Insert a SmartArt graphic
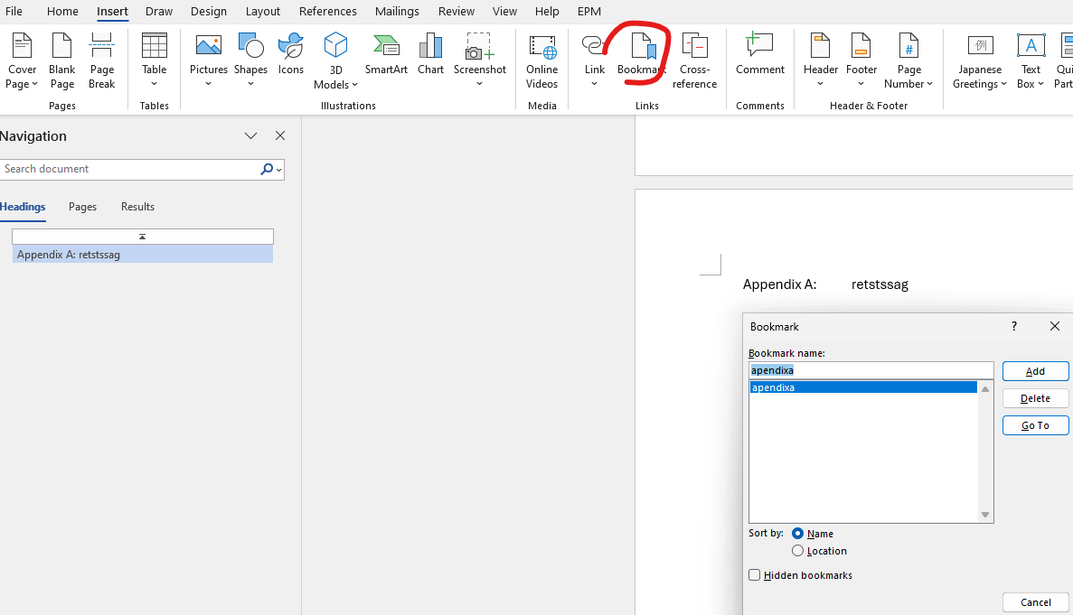 point(386,54)
